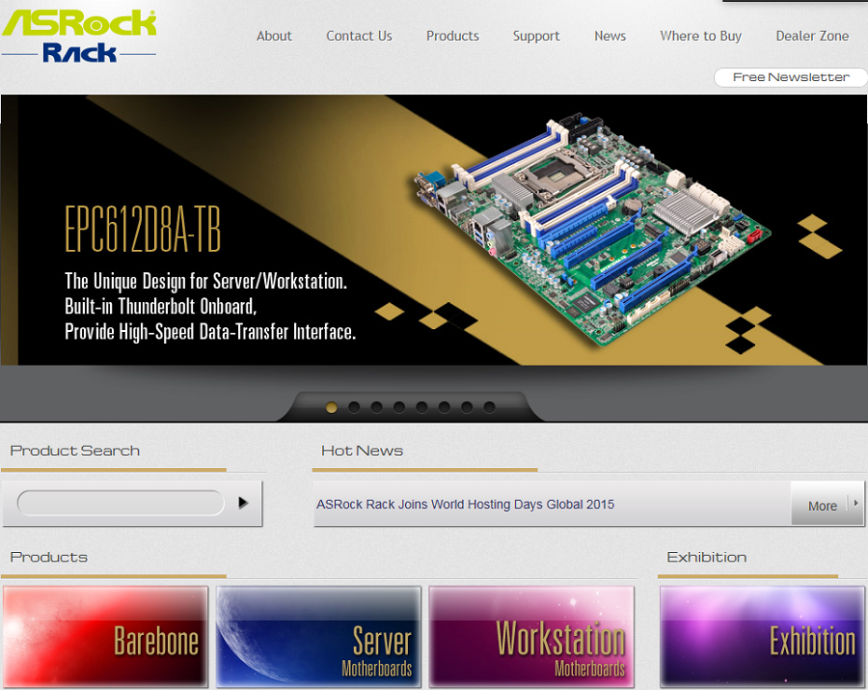Select the fifth carousel slide dot
Viewport: 868px width, 690px height.
(421, 407)
